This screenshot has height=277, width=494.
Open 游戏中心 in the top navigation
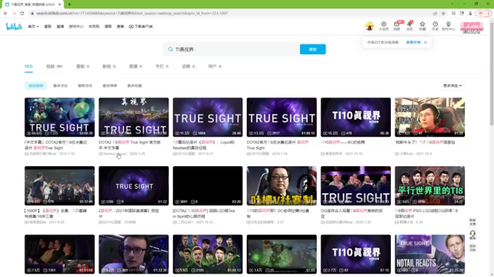pyautogui.click(x=76, y=26)
